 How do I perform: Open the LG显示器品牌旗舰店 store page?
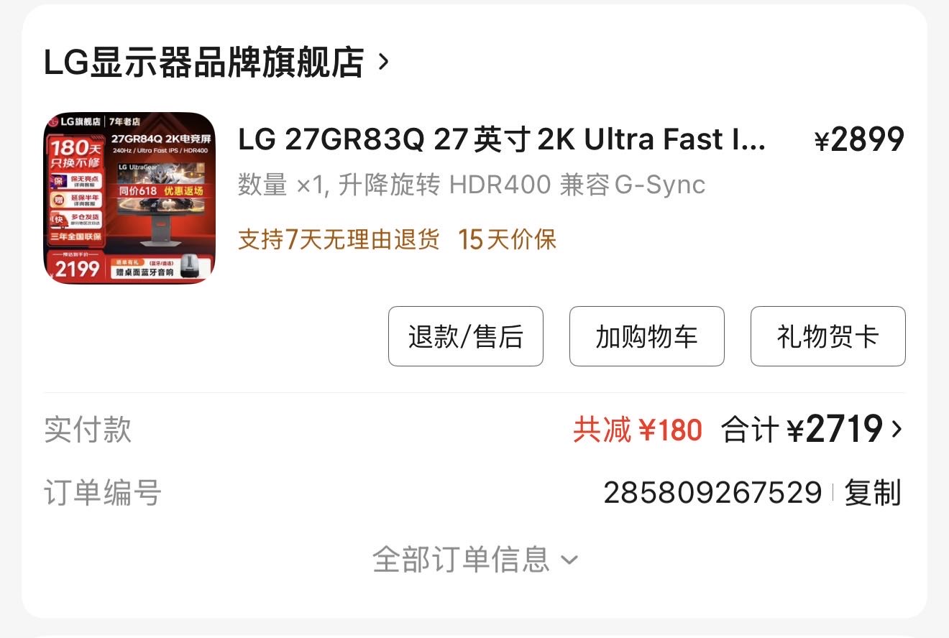coord(204,63)
